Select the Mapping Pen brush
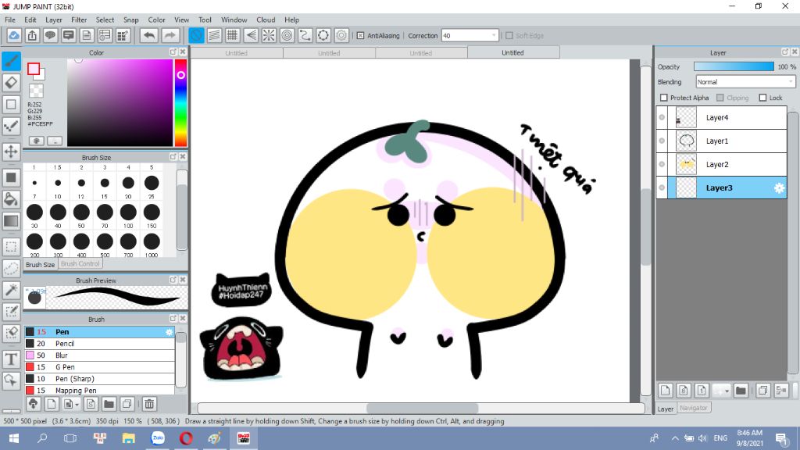800x450 pixels. click(x=99, y=391)
